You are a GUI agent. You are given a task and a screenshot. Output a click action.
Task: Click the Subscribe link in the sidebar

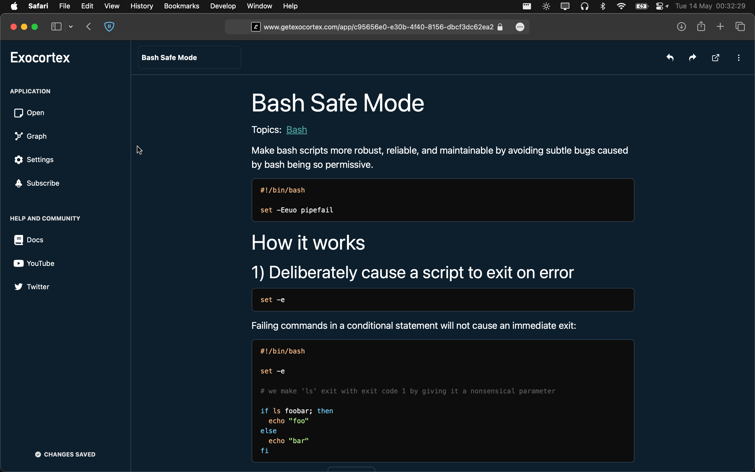[43, 183]
